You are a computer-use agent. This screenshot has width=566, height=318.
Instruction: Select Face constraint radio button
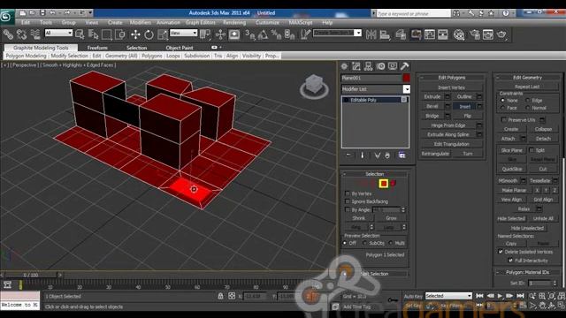(502, 108)
